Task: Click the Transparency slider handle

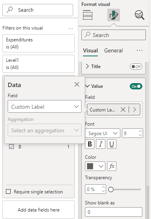Action: 111,189
